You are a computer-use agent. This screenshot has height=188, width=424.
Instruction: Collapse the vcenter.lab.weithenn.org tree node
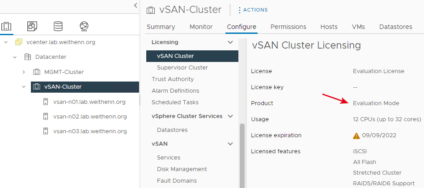[6, 42]
